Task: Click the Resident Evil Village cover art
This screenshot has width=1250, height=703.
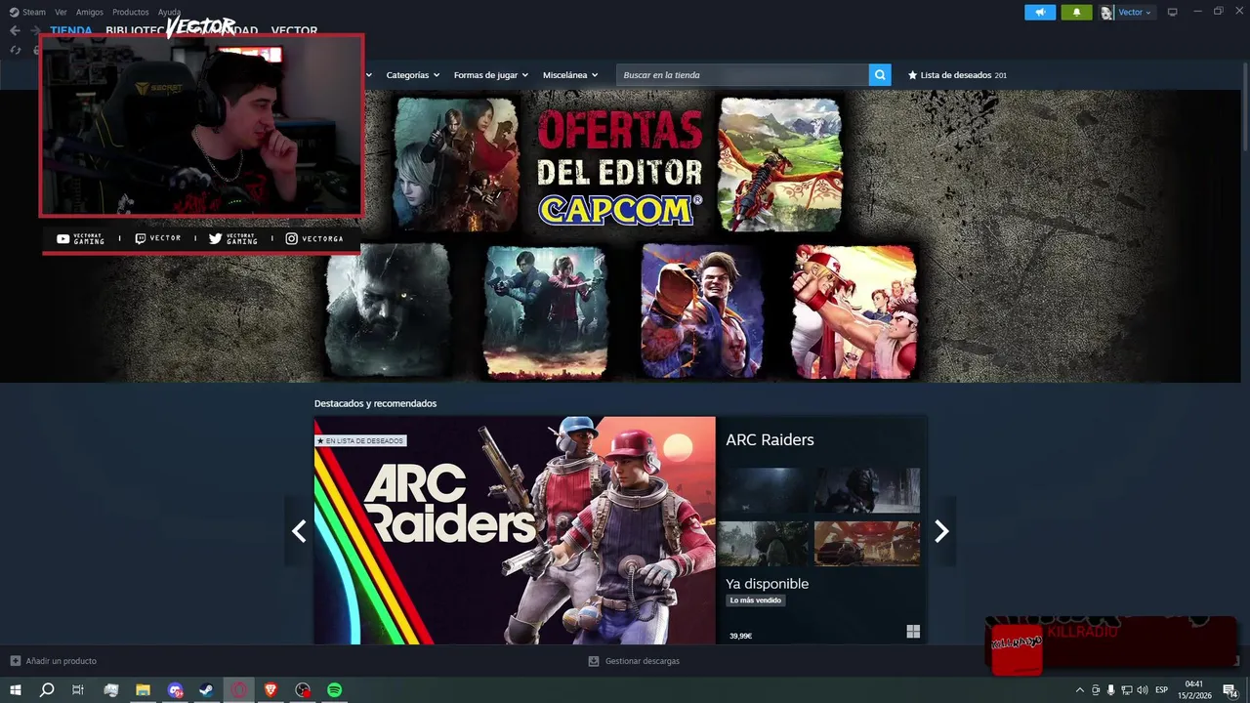Action: pos(389,310)
